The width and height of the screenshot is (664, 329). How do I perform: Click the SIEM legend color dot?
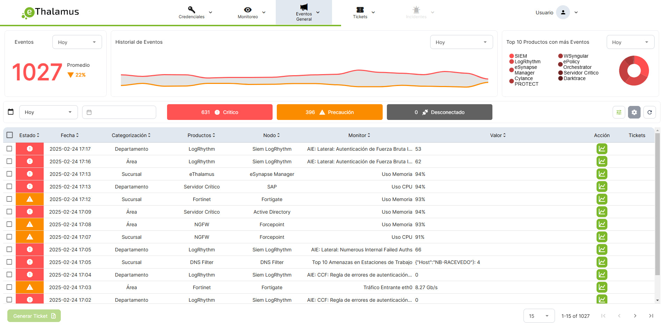[511, 56]
